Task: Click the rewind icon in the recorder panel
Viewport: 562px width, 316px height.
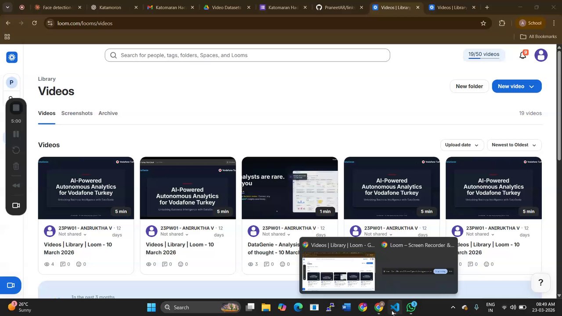Action: [16, 185]
